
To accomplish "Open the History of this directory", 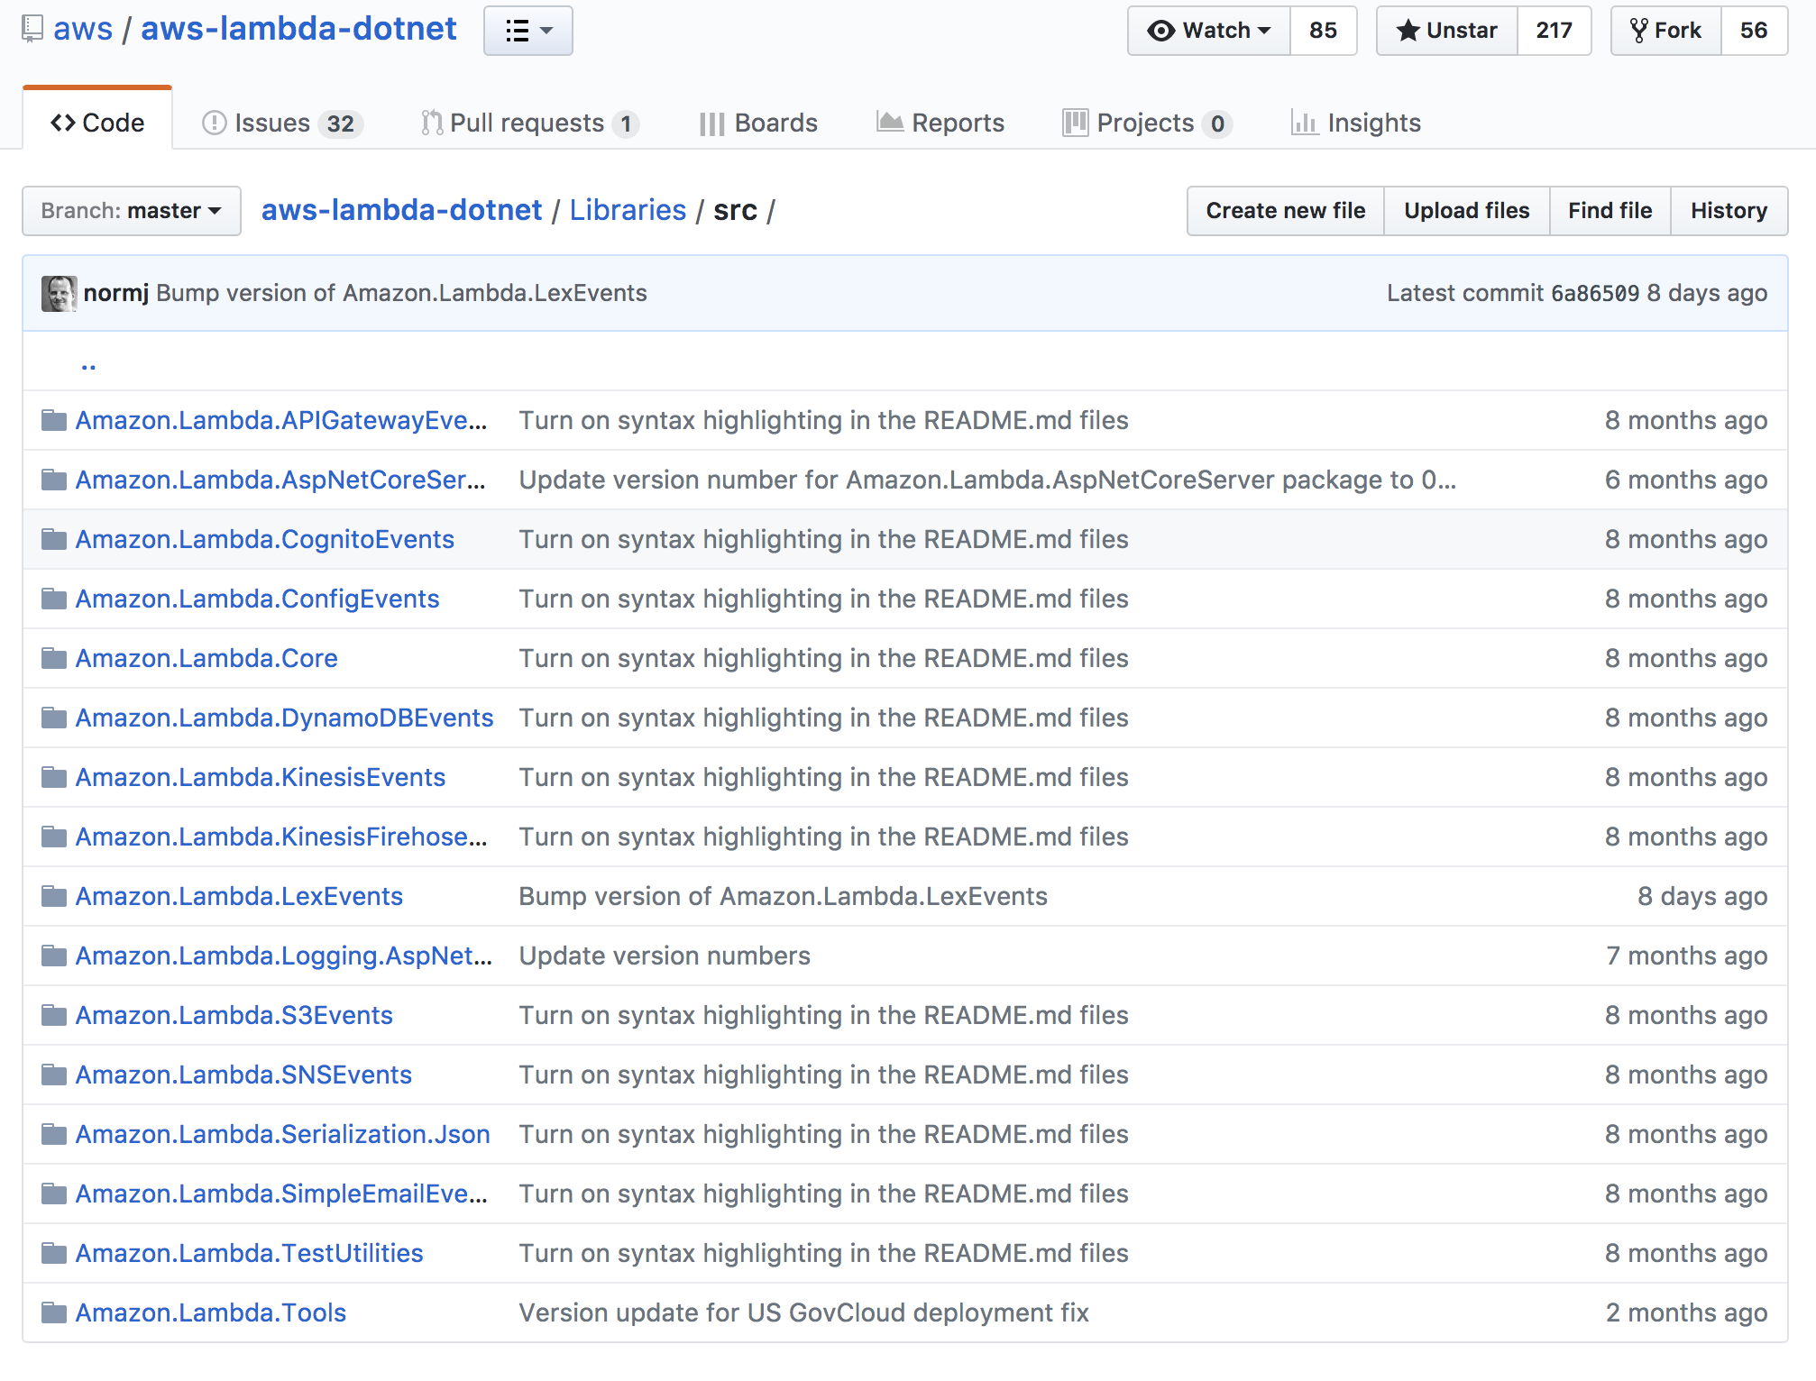I will click(1729, 211).
